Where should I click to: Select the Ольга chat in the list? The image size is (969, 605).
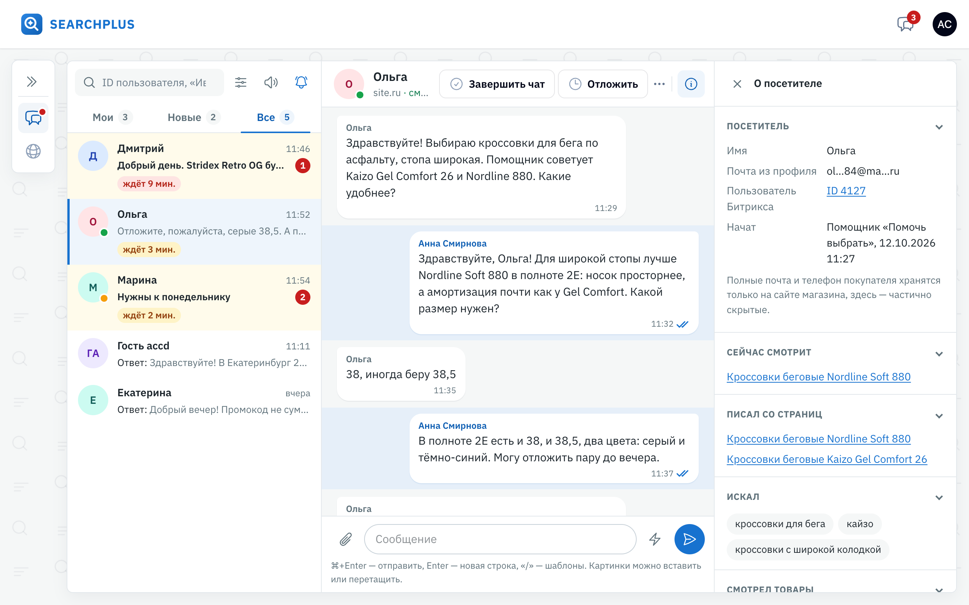tap(194, 232)
